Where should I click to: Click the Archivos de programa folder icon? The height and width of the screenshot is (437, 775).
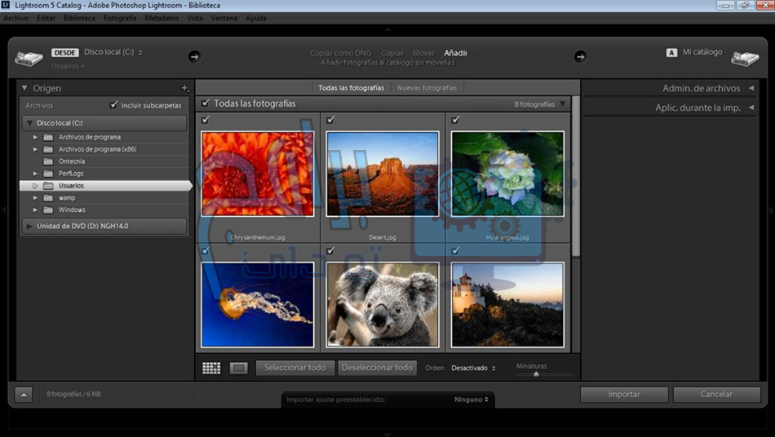pos(48,137)
